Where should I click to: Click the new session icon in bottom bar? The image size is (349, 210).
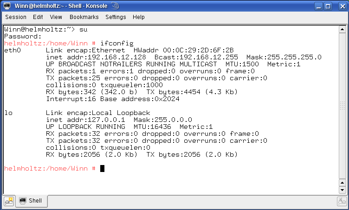coord(9,201)
